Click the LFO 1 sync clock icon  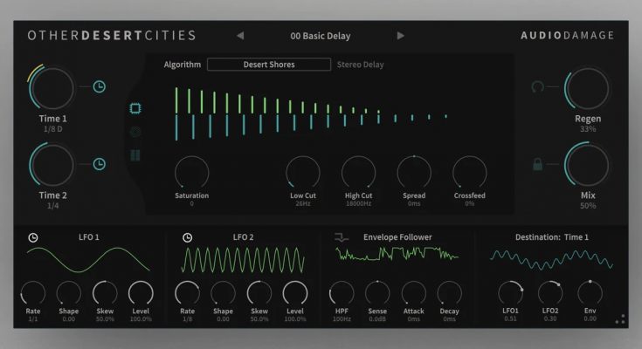coord(33,237)
